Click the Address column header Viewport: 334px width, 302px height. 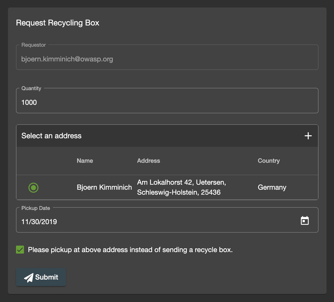pyautogui.click(x=149, y=161)
